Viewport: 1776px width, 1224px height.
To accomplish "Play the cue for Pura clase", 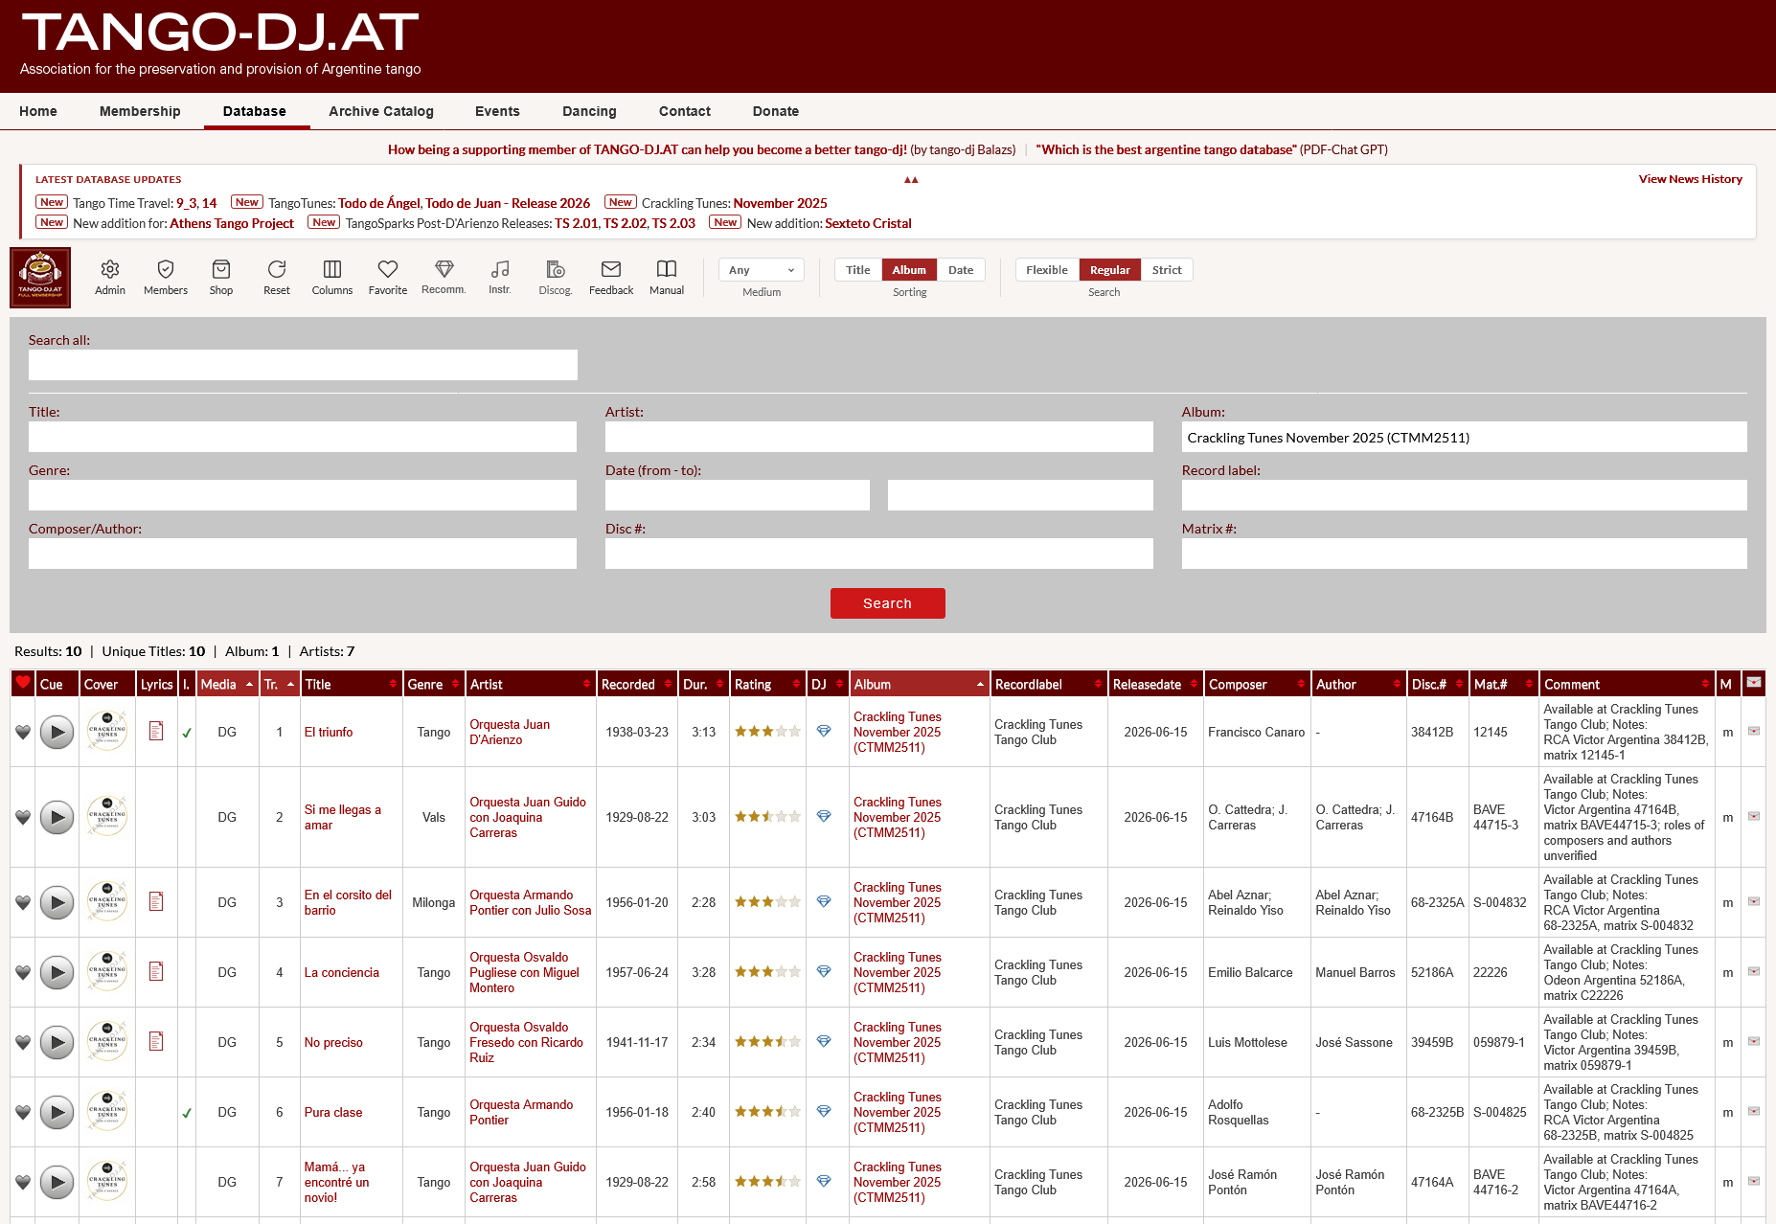I will (57, 1113).
